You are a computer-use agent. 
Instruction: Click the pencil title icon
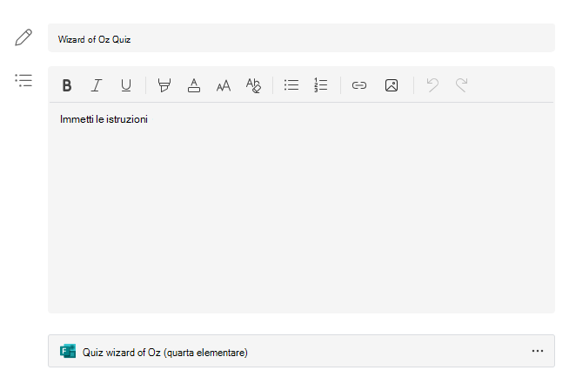23,37
